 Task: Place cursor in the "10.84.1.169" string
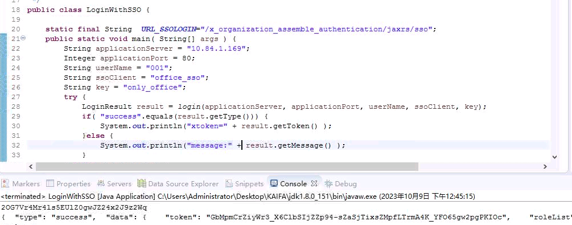point(216,48)
